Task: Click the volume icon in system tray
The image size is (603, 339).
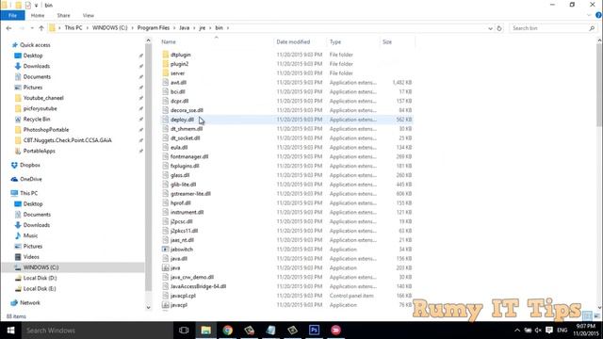Action: click(538, 331)
